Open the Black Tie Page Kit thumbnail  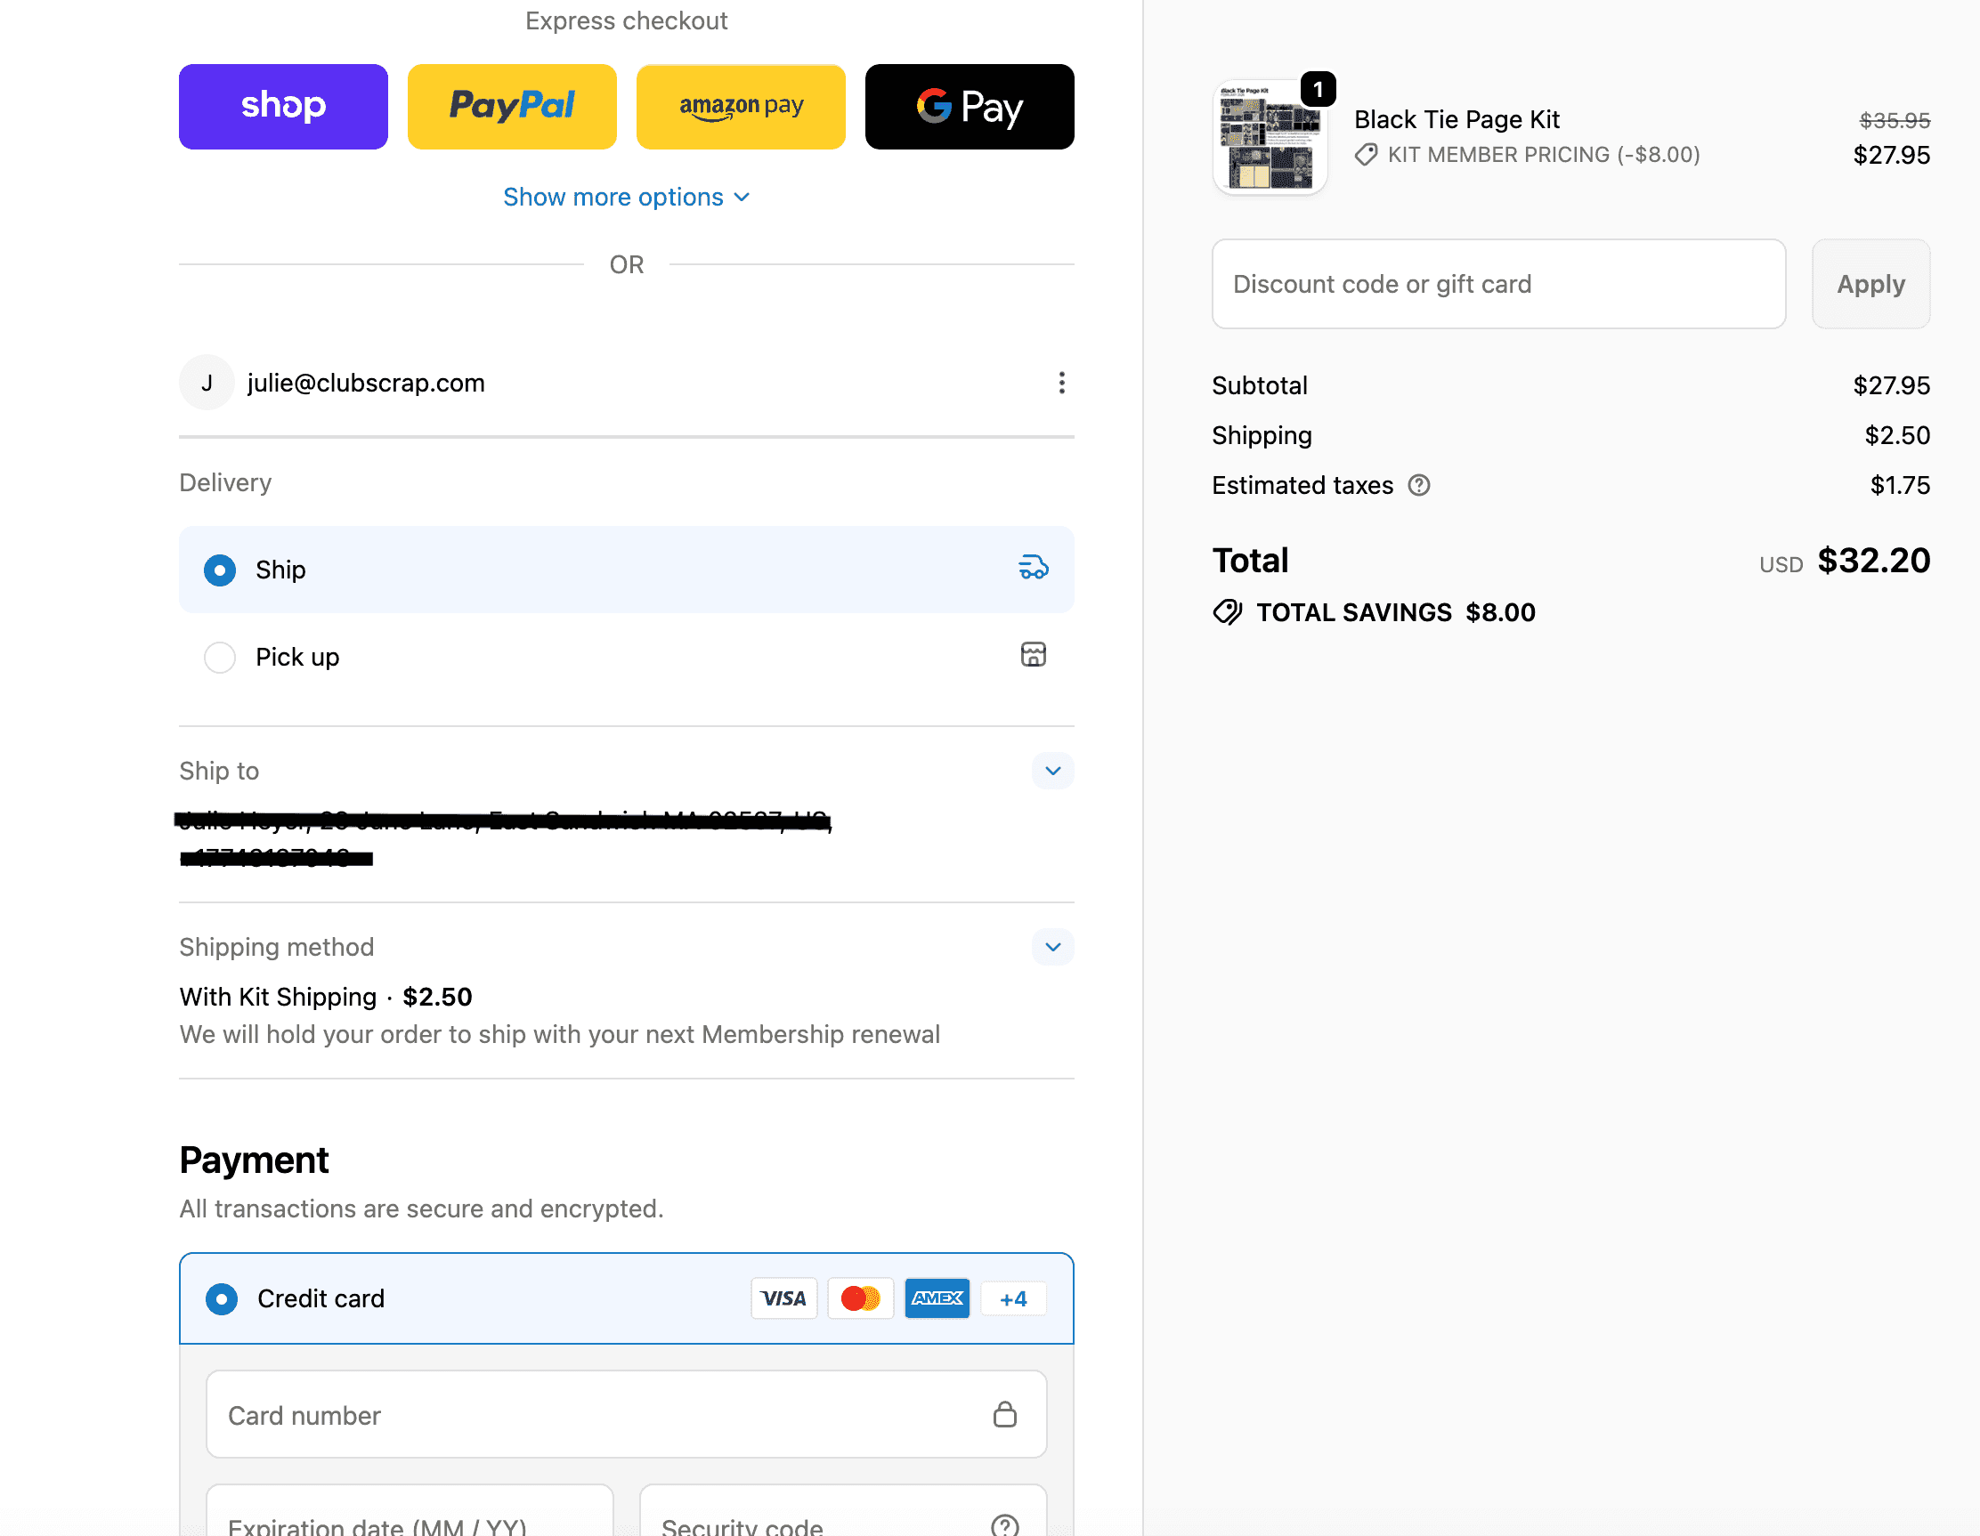(x=1270, y=137)
